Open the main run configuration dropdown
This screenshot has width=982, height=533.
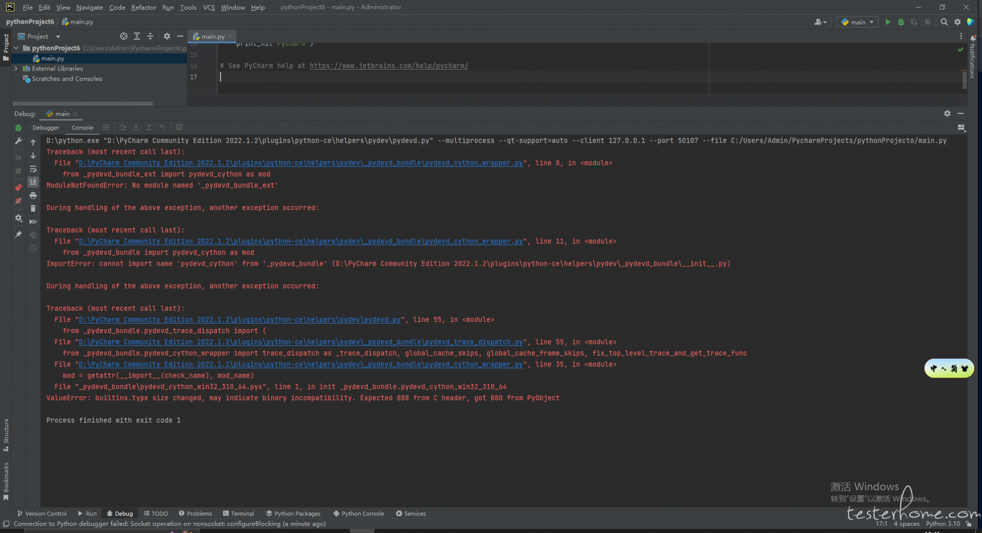coord(857,22)
